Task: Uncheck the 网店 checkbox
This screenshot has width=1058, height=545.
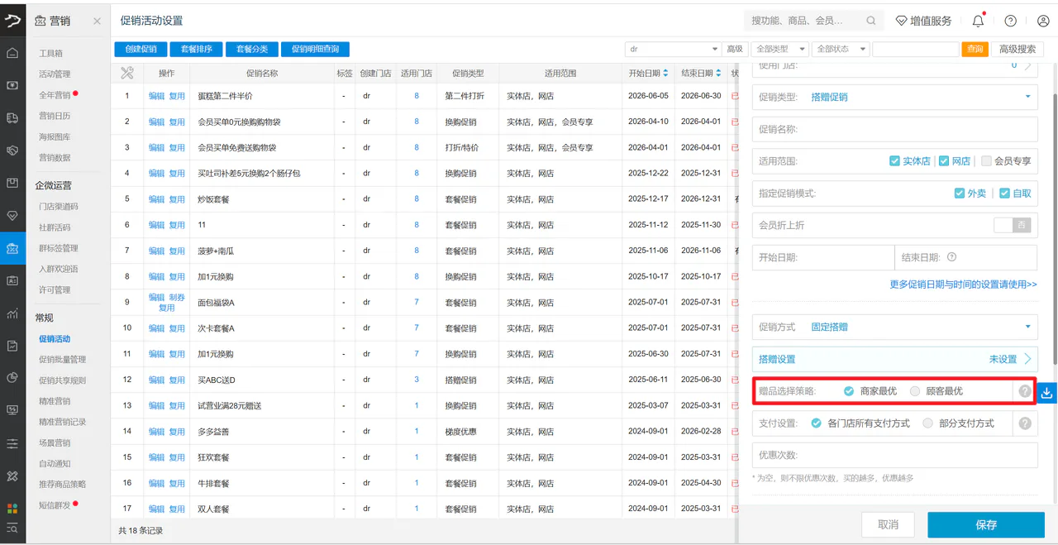Action: 944,160
